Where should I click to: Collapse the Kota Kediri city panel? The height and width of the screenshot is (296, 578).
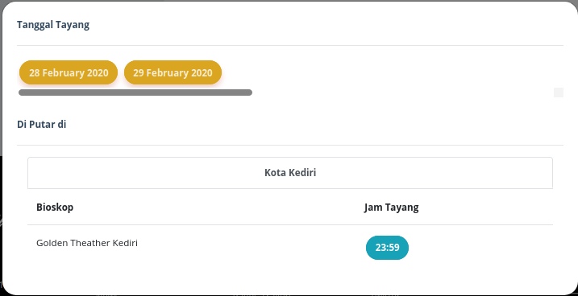coord(290,173)
